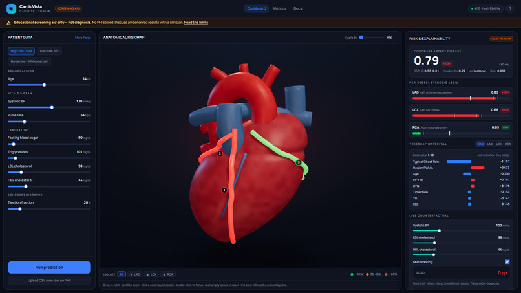Click the Typical Chest Pain waterfall bar

(x=458, y=162)
